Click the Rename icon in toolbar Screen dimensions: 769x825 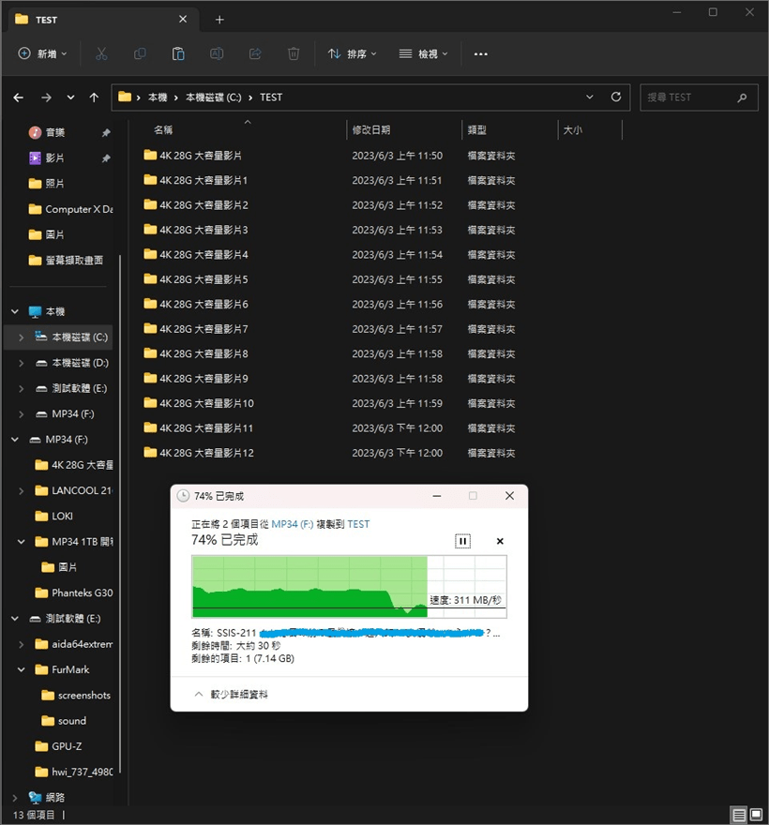point(217,53)
